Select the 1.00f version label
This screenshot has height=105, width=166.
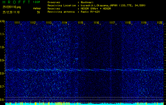[37, 2]
